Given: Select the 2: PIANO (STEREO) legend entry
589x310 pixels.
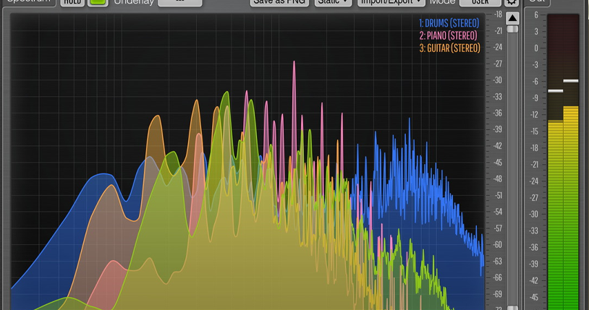Looking at the screenshot, I should point(449,35).
